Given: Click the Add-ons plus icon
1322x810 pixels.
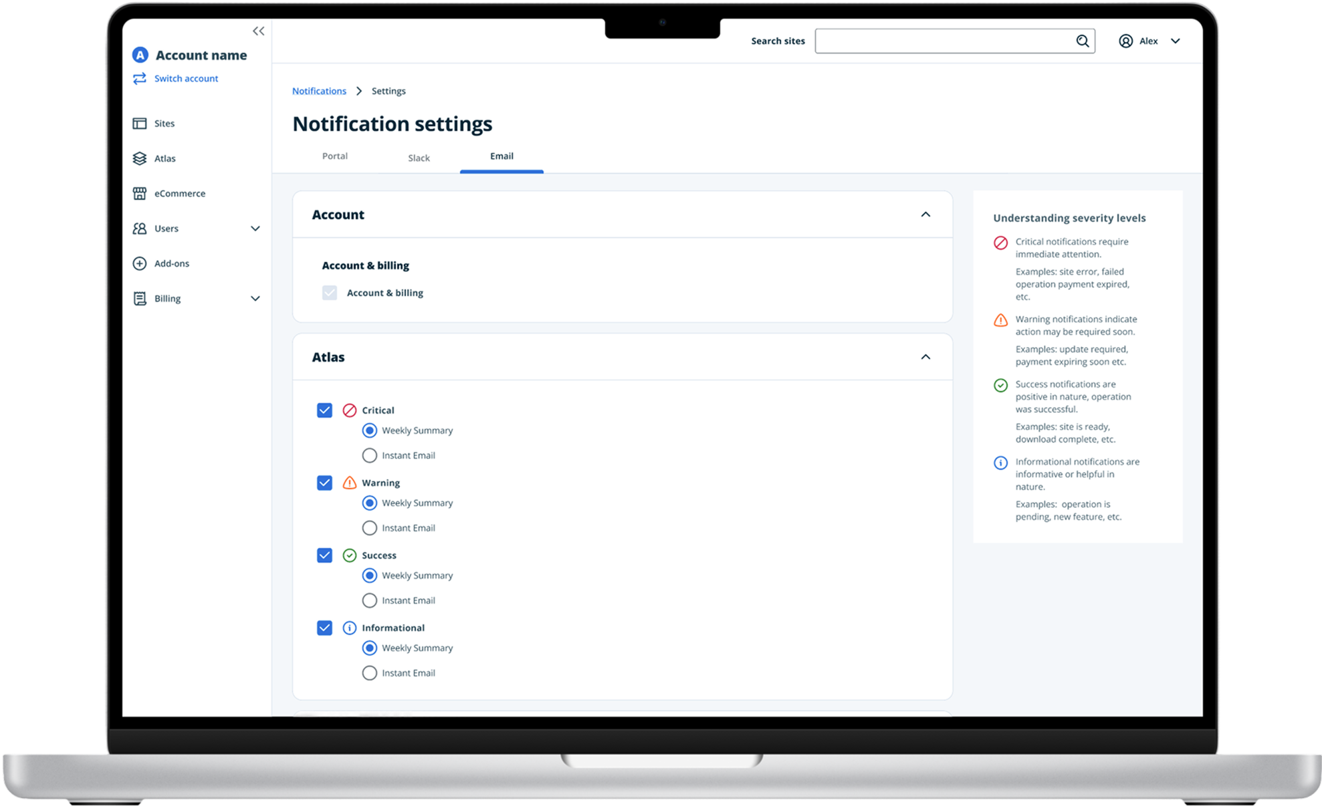Looking at the screenshot, I should coord(140,263).
